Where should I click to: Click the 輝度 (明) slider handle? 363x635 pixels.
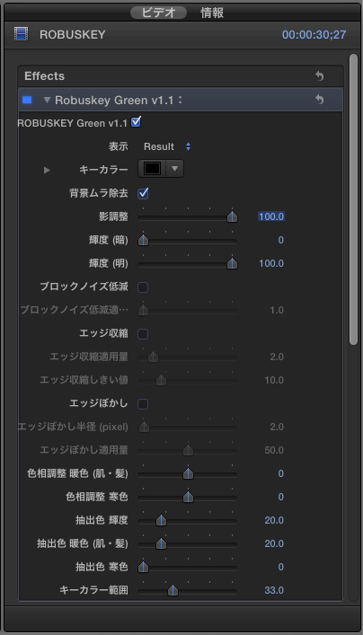[232, 264]
